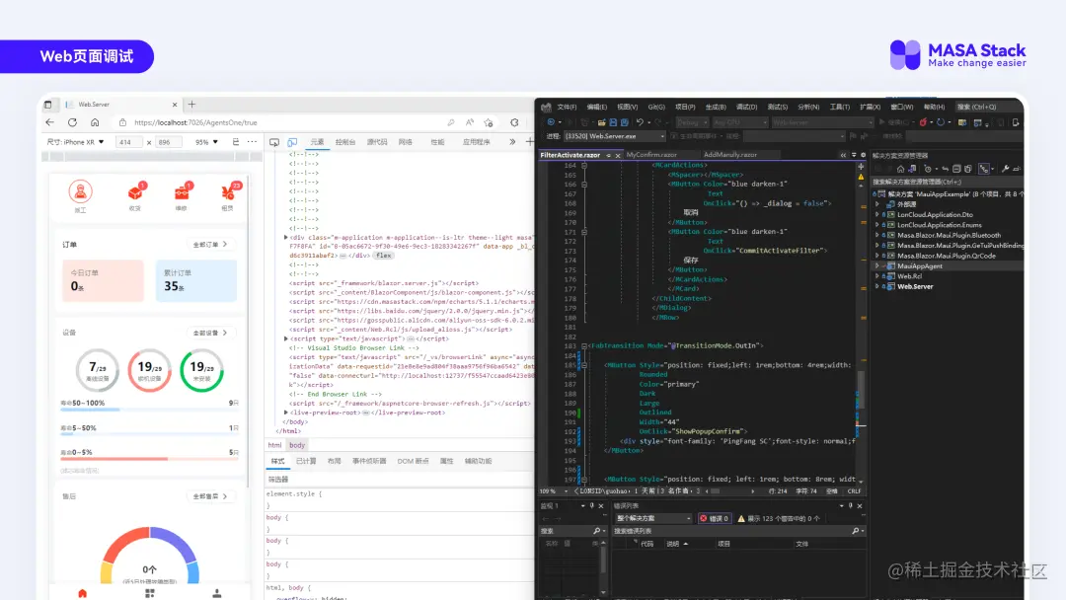1066x600 pixels.
Task: Click 全部售后 button in after-sales card
Action: [210, 496]
